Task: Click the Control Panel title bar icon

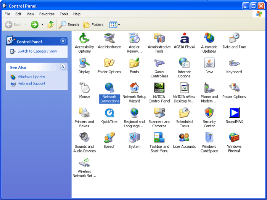Action: coord(5,6)
